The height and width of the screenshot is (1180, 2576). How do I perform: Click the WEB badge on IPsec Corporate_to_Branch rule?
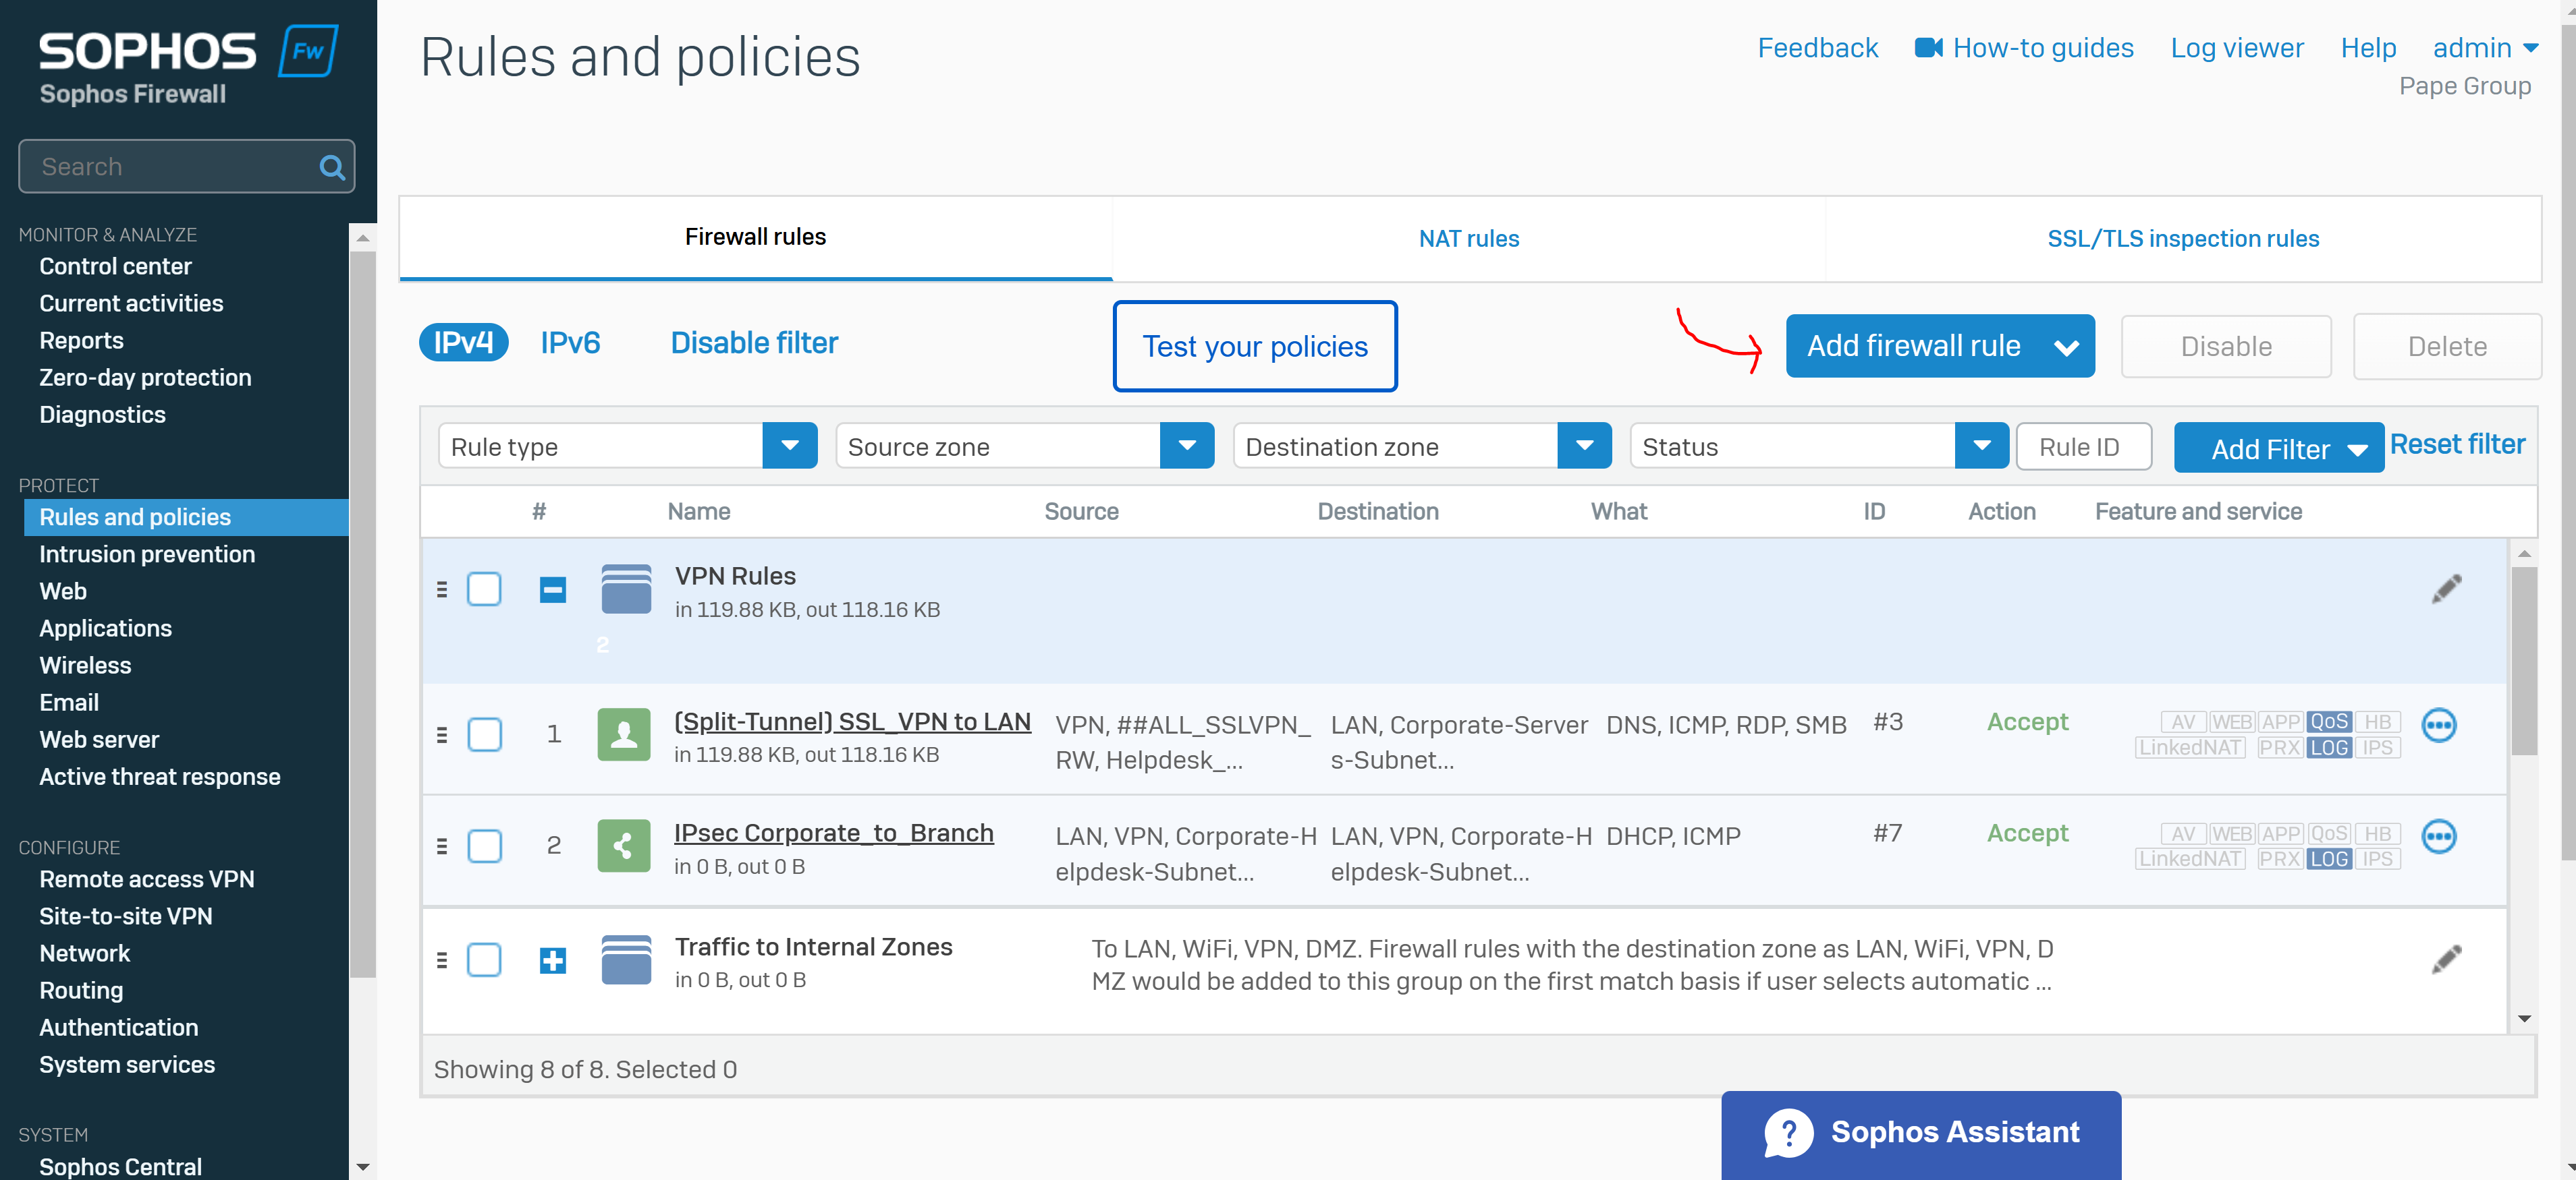click(x=2231, y=833)
